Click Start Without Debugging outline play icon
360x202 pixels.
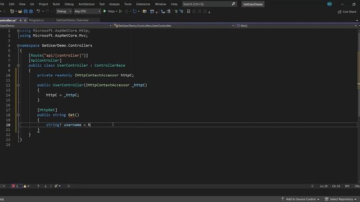(120, 11)
